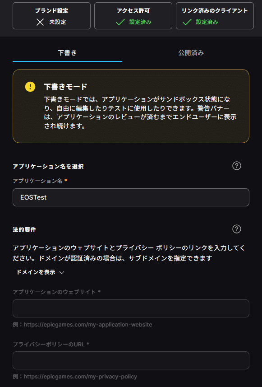
Task: Open the ブランド設定 card
Action: click(51, 15)
